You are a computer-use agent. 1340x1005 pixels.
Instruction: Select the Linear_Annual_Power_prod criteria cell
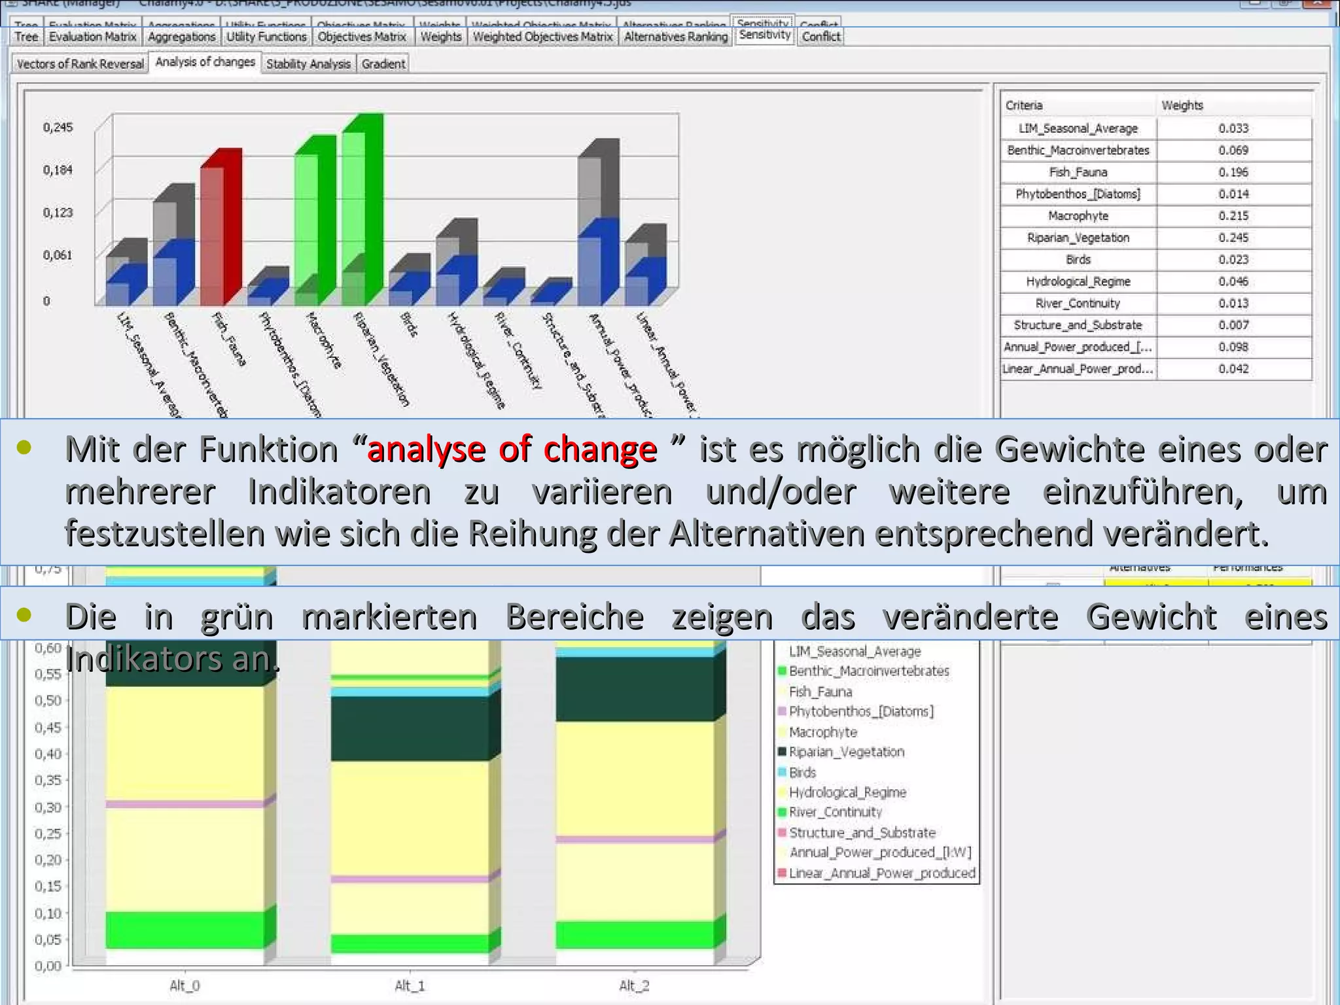pyautogui.click(x=1078, y=369)
